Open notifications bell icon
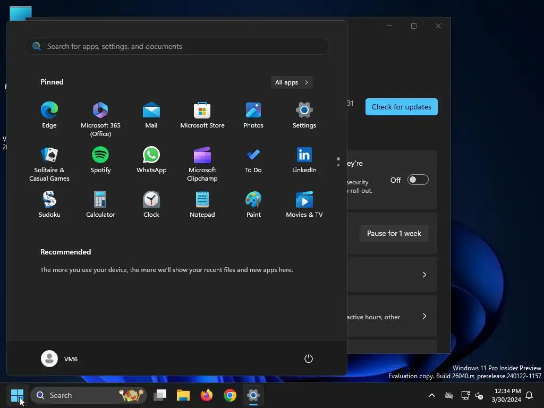This screenshot has width=544, height=408. click(x=530, y=395)
